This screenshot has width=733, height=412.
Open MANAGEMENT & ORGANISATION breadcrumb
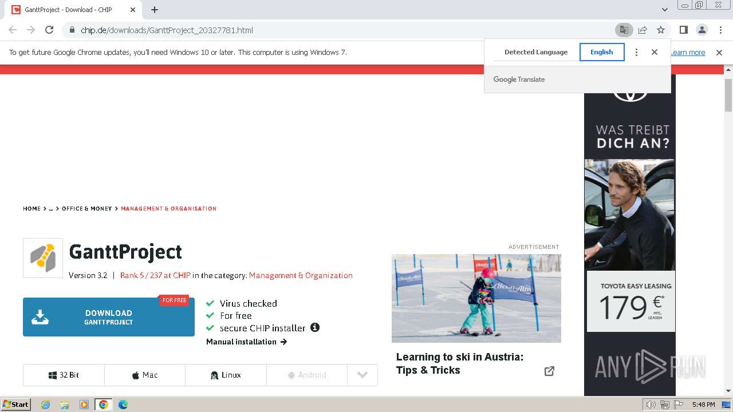169,209
